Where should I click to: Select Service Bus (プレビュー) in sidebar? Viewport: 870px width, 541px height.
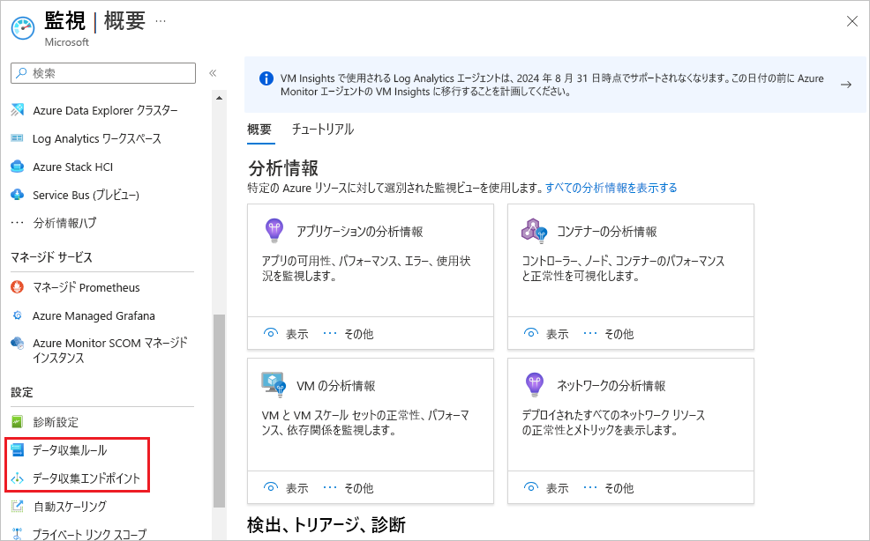coord(86,195)
